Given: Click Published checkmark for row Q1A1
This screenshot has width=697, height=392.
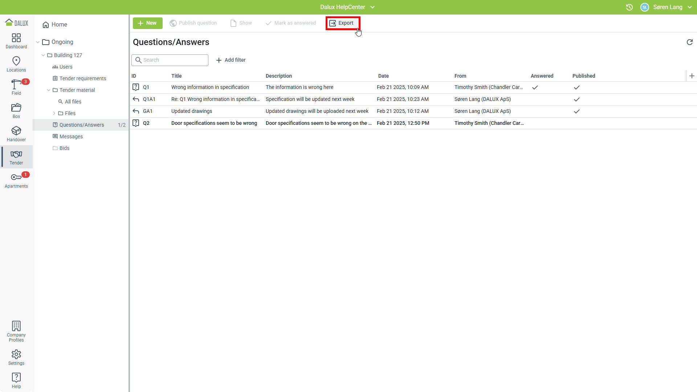Looking at the screenshot, I should [x=576, y=99].
